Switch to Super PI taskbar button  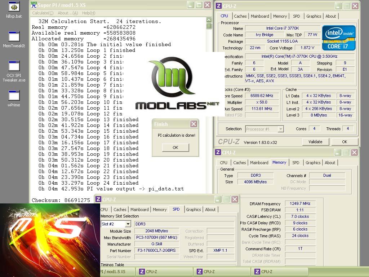click(x=117, y=272)
